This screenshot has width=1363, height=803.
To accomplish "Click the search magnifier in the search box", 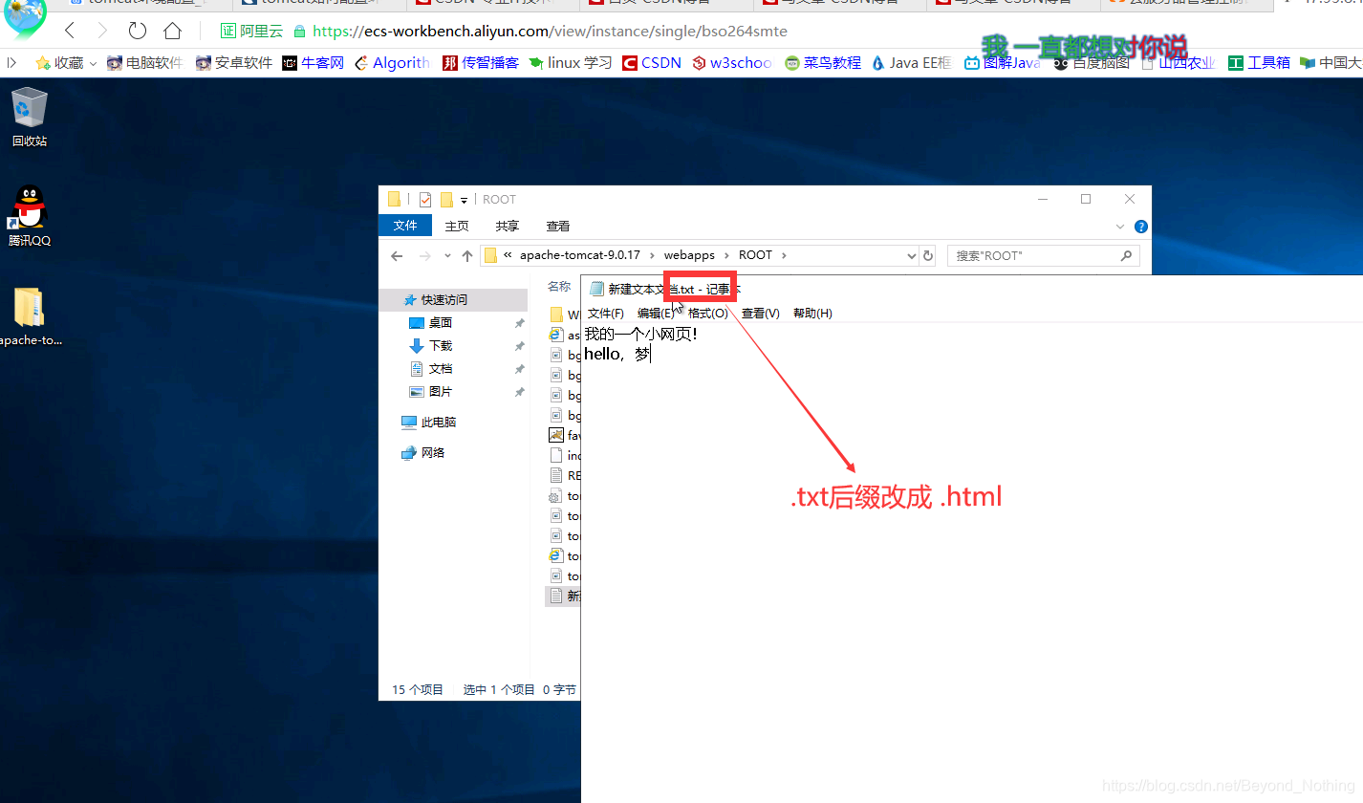I will tap(1128, 255).
